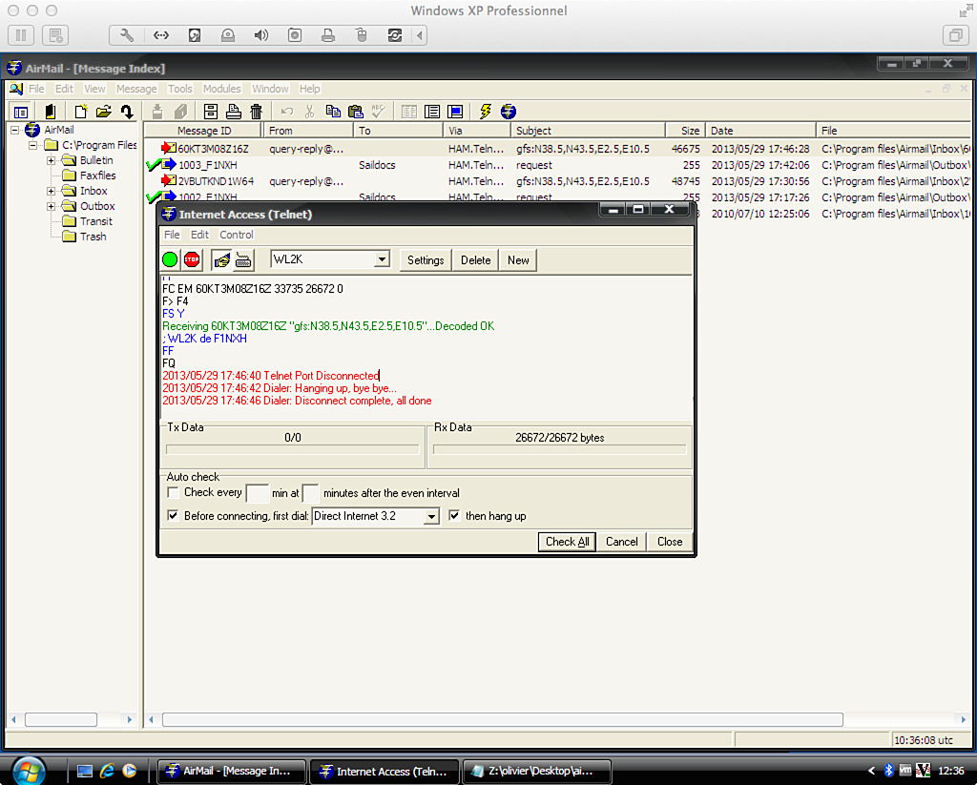Enable the 'Check every' checkbox
Screen dimensions: 977x785
(174, 492)
